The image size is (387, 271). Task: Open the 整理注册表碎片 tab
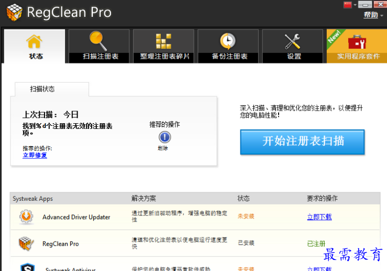(x=163, y=46)
